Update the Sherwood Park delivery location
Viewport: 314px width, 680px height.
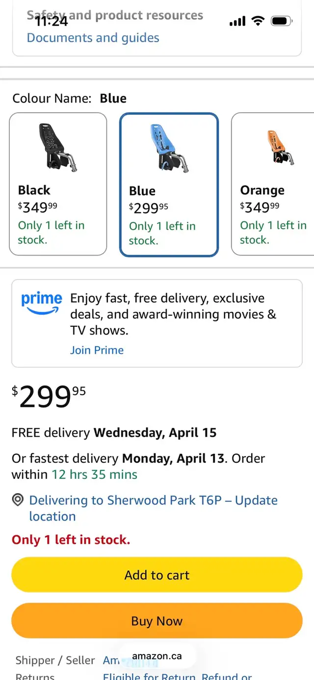[153, 508]
